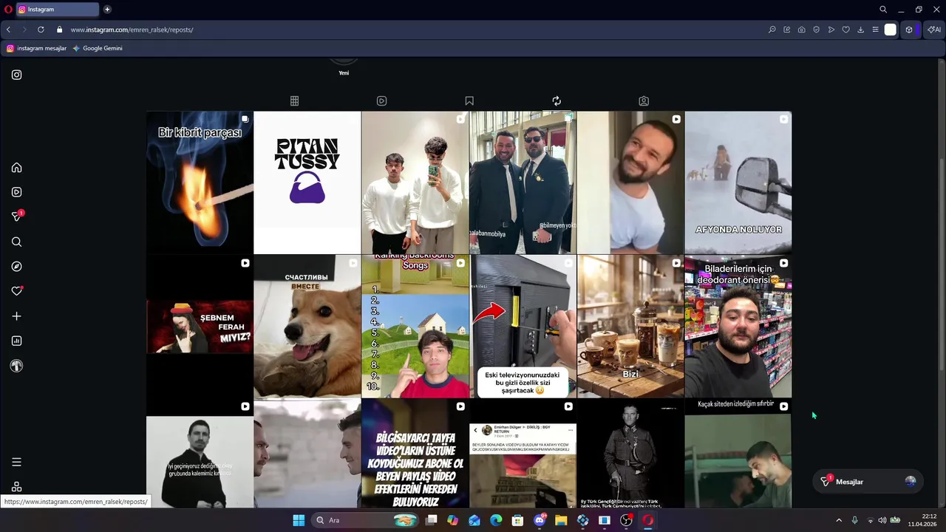Select the Reposts tab
This screenshot has width=946, height=532.
click(x=557, y=100)
